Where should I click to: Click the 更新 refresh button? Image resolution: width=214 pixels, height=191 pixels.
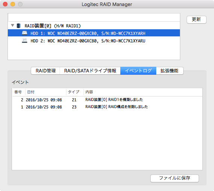196,20
